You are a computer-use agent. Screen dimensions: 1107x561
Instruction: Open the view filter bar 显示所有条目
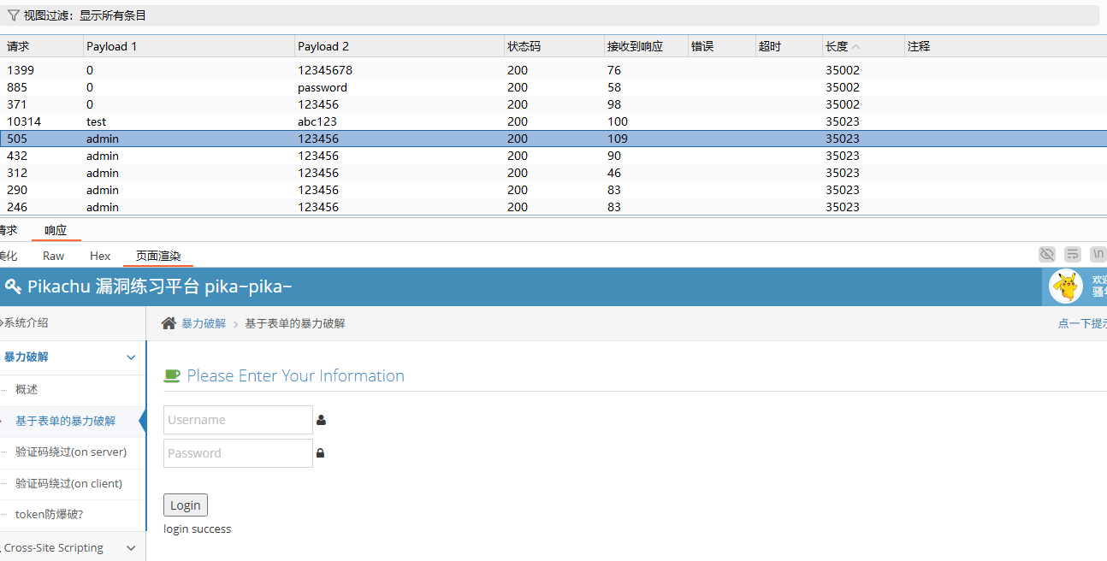549,15
